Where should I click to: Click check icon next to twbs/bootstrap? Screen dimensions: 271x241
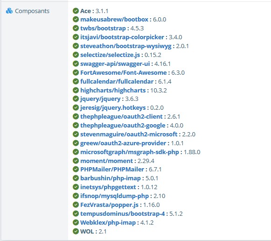coord(76,28)
